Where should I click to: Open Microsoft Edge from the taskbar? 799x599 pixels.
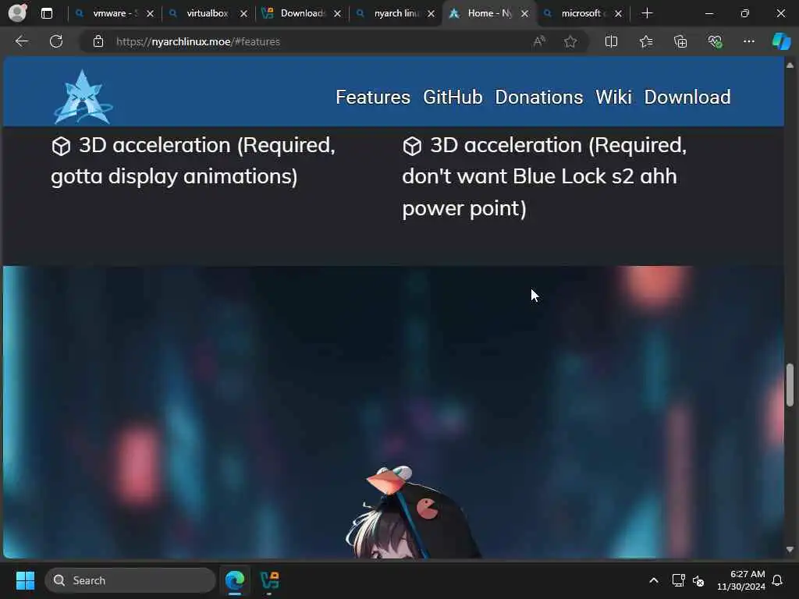(235, 580)
